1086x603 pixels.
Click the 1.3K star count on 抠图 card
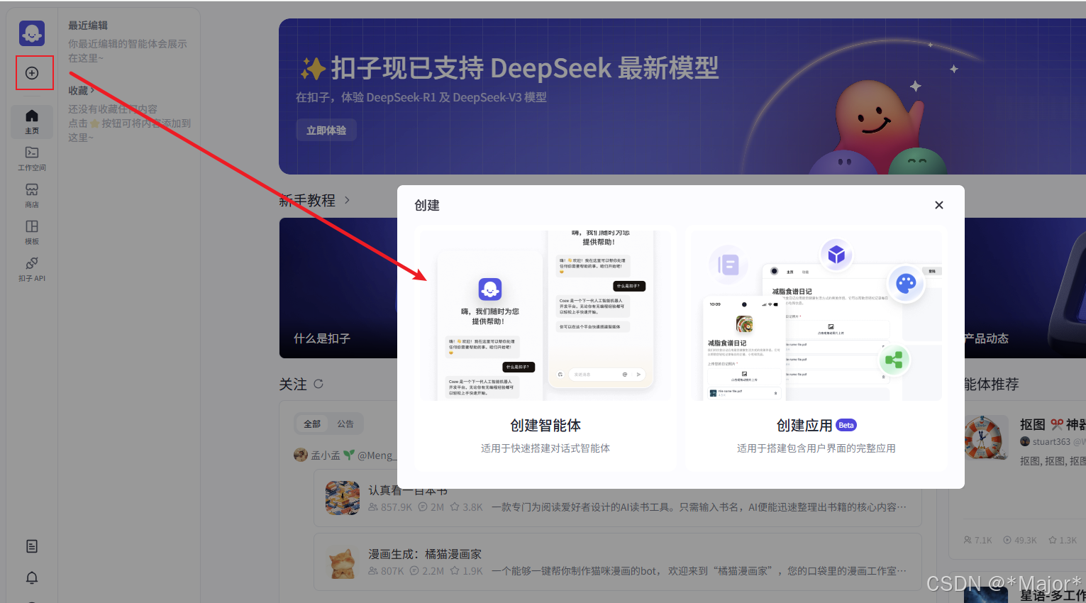(1063, 540)
